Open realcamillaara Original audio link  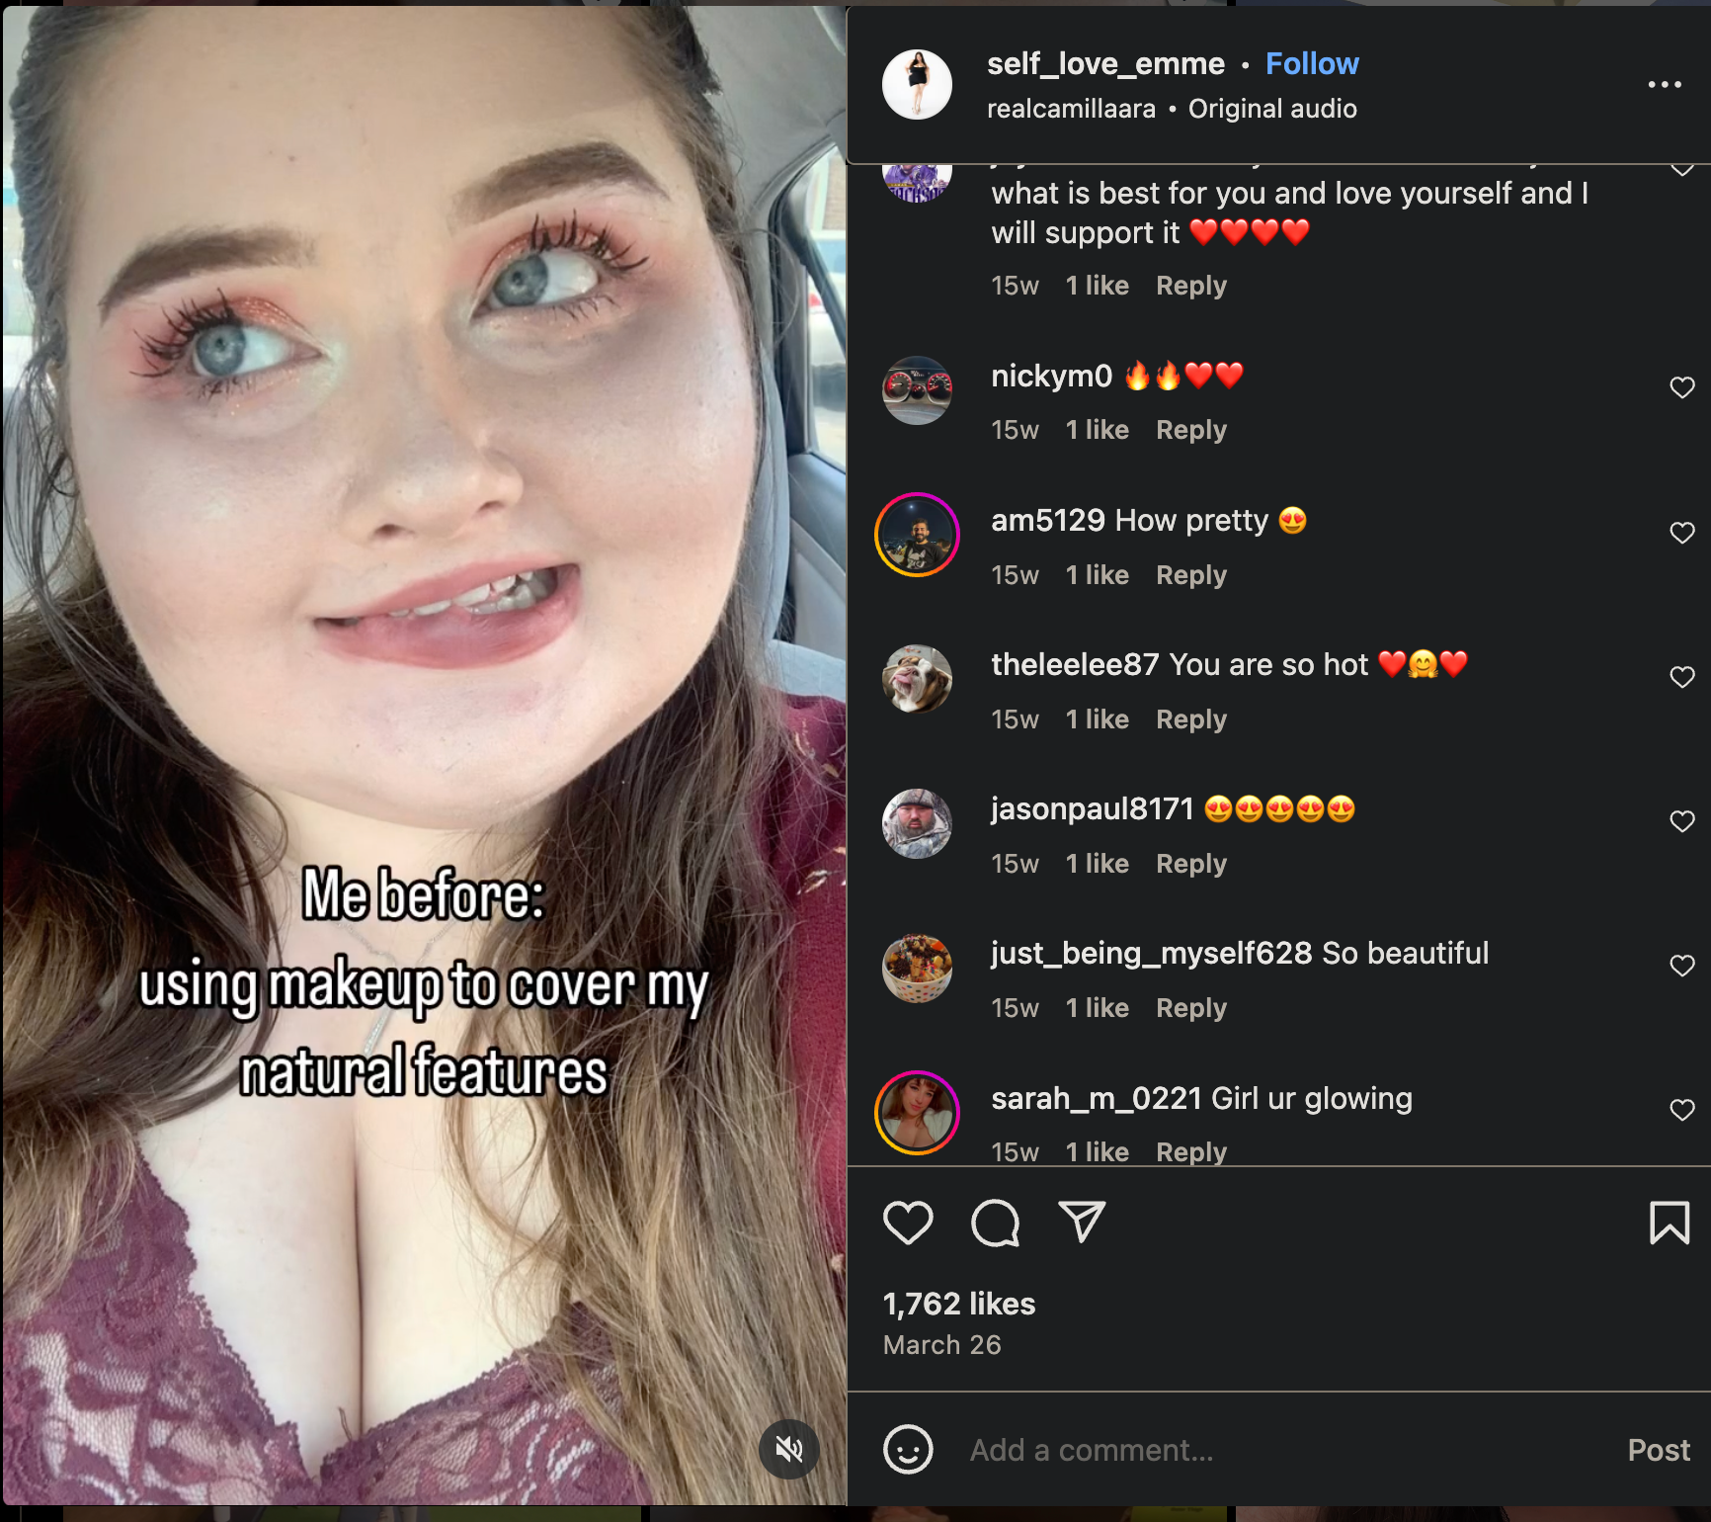pos(1172,109)
